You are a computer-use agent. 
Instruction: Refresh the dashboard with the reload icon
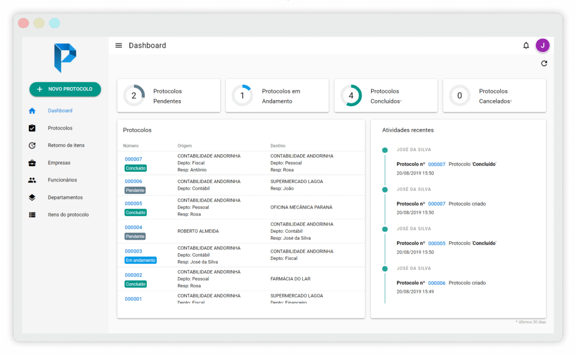(544, 64)
